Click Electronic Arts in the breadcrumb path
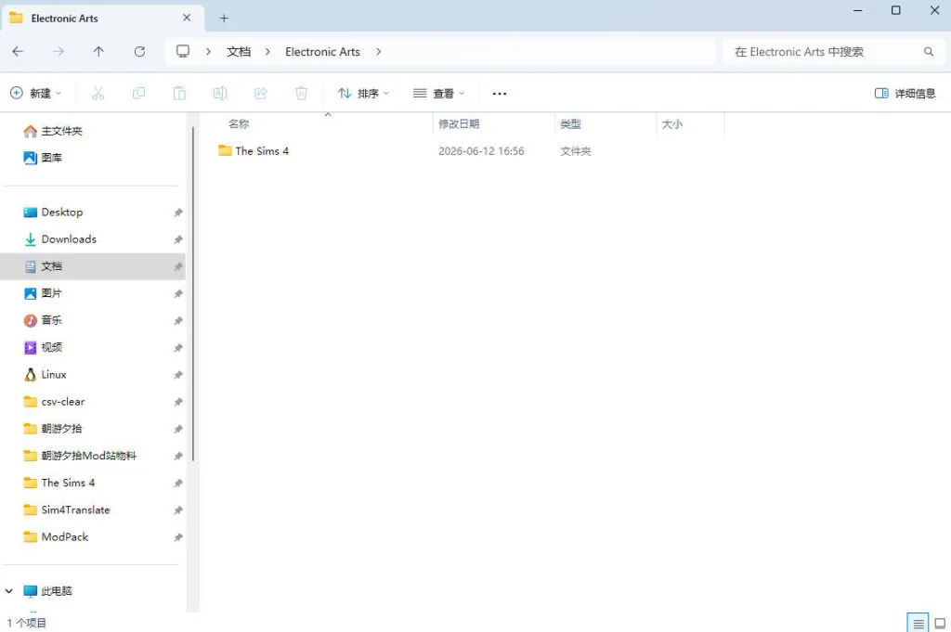Viewport: 951px width, 632px height. (322, 51)
